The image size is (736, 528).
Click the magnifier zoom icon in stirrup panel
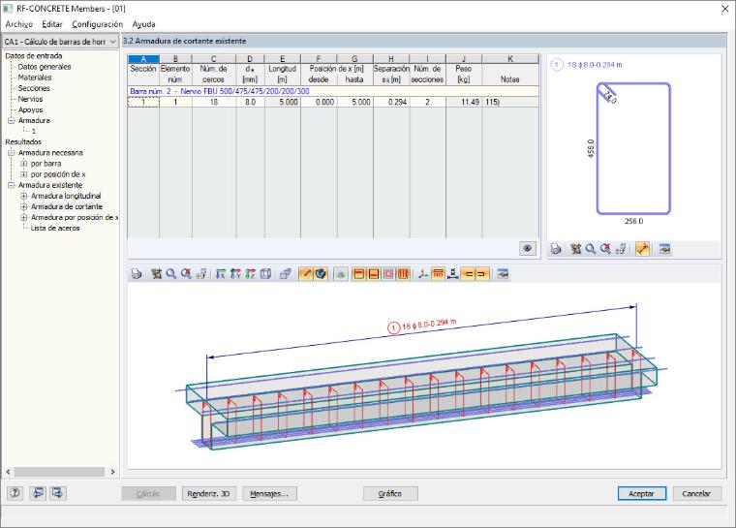click(591, 249)
